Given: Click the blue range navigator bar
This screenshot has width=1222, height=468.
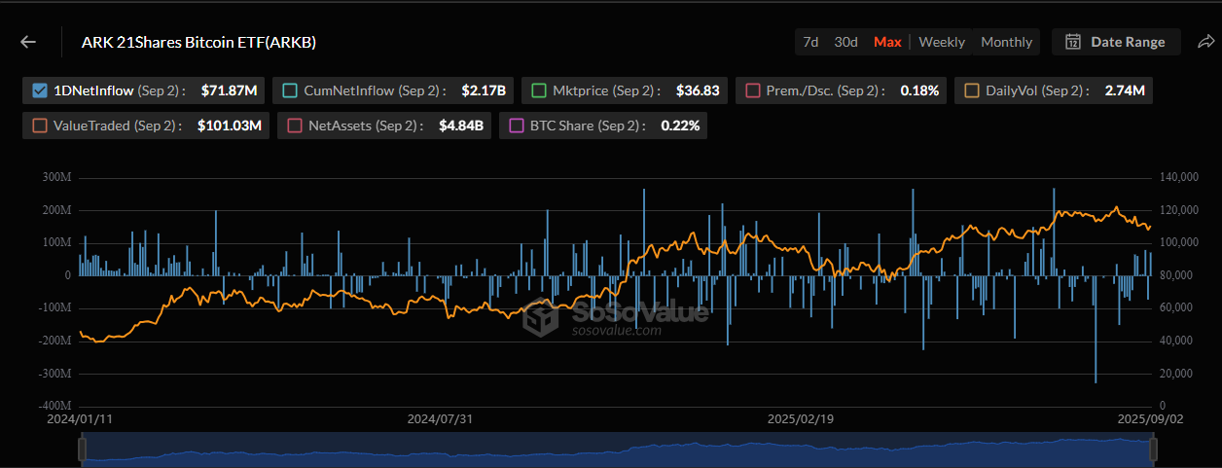Looking at the screenshot, I should 618,449.
